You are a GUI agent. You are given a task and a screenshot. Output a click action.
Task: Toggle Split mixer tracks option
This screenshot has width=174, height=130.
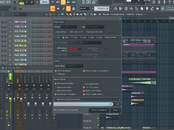84,84
